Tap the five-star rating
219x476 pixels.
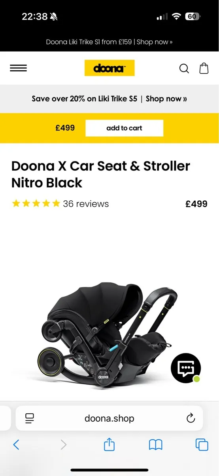click(36, 204)
